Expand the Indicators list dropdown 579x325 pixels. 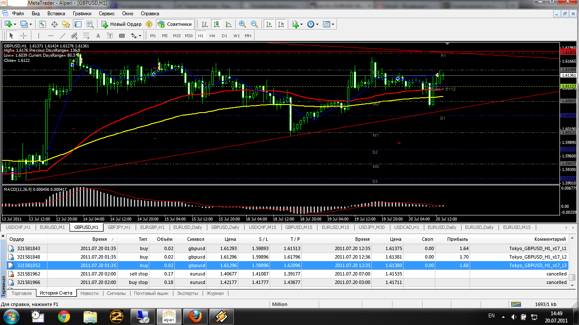(x=302, y=24)
